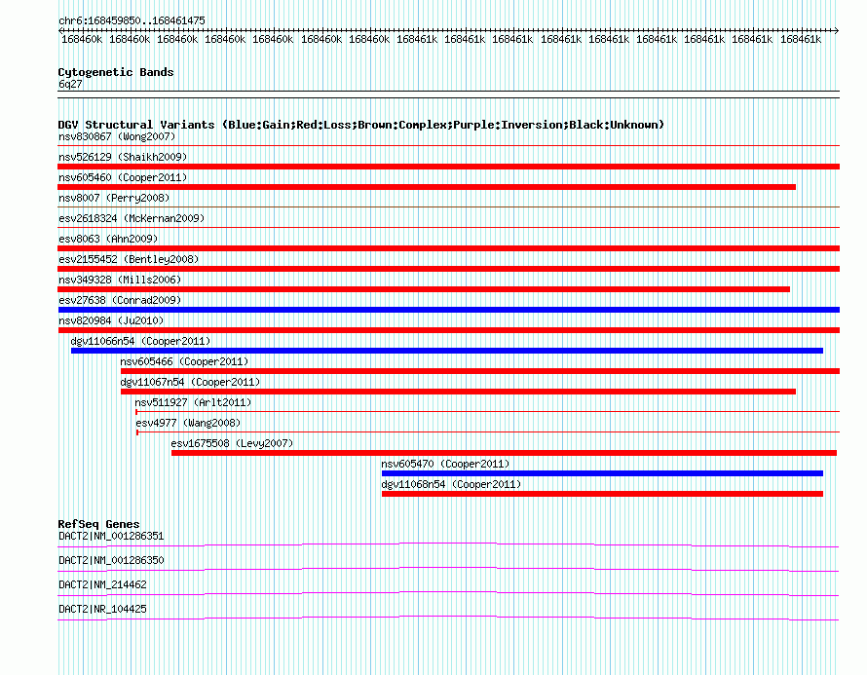The image size is (867, 675).
Task: Click the thin red line of nsv830867 (Wong2007)
Action: click(x=448, y=146)
